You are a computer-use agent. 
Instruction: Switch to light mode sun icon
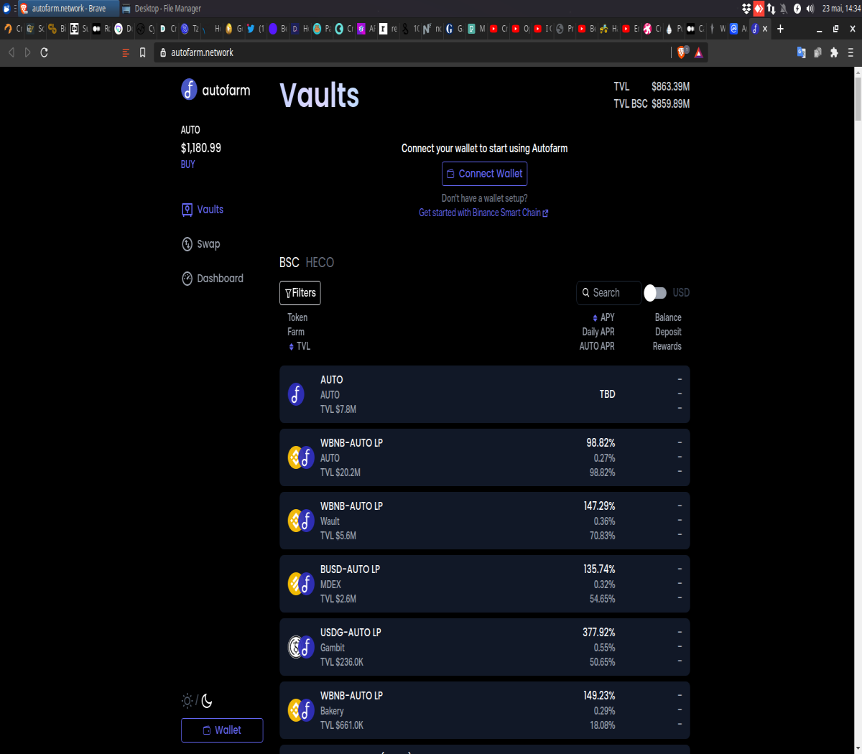coord(187,701)
